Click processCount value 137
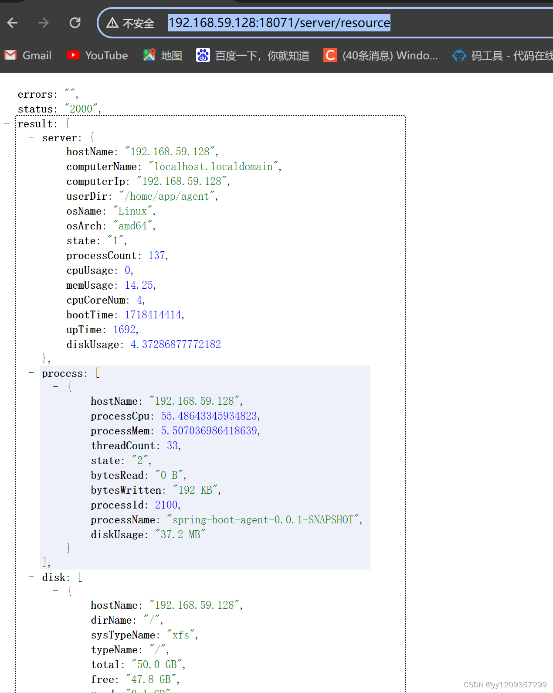 157,256
